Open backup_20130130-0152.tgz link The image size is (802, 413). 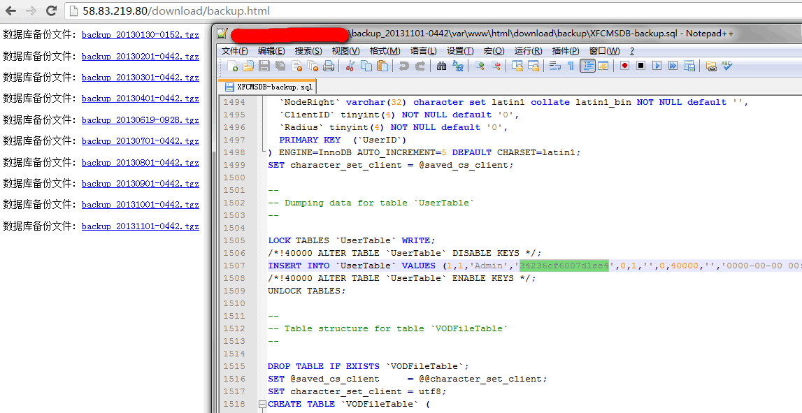coord(140,35)
